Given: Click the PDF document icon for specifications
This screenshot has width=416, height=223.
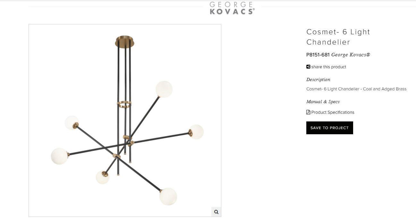Looking at the screenshot, I should coord(308,112).
